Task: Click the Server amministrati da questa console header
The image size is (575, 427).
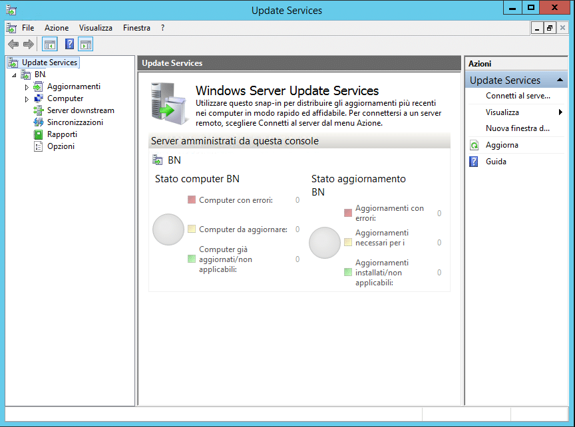Action: click(299, 141)
